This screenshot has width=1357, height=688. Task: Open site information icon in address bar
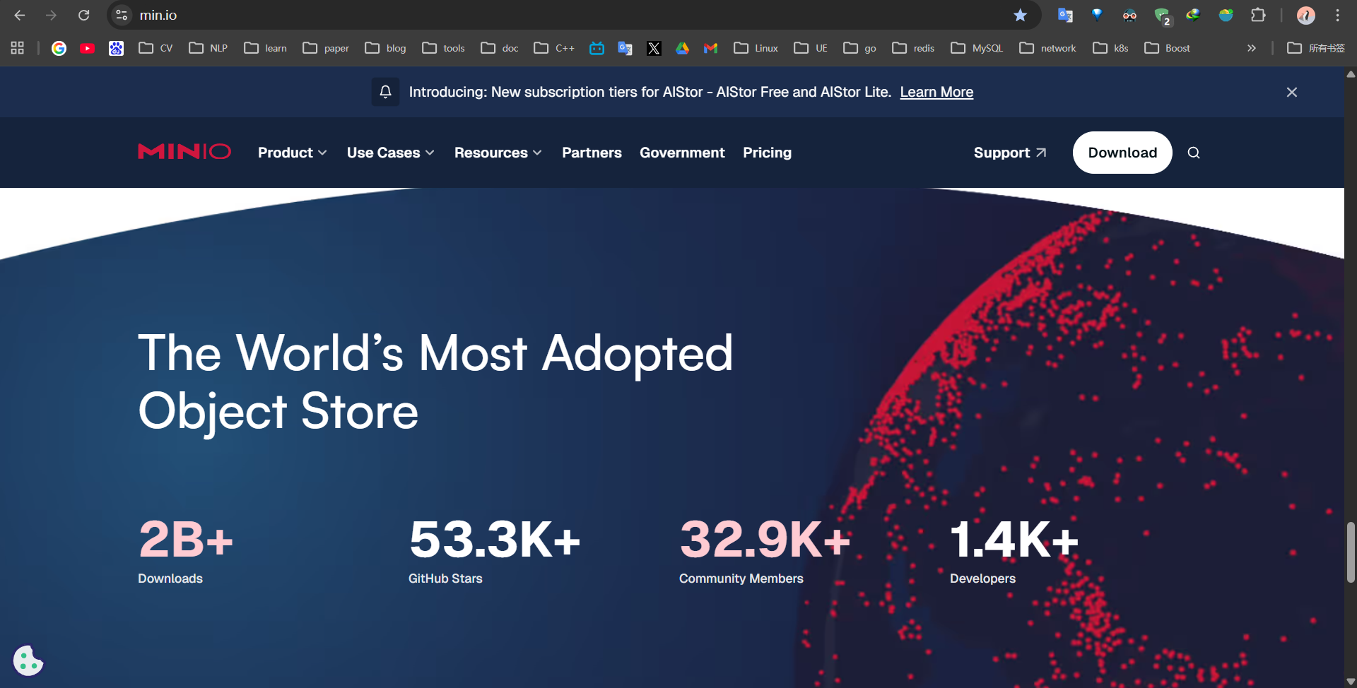(x=122, y=15)
